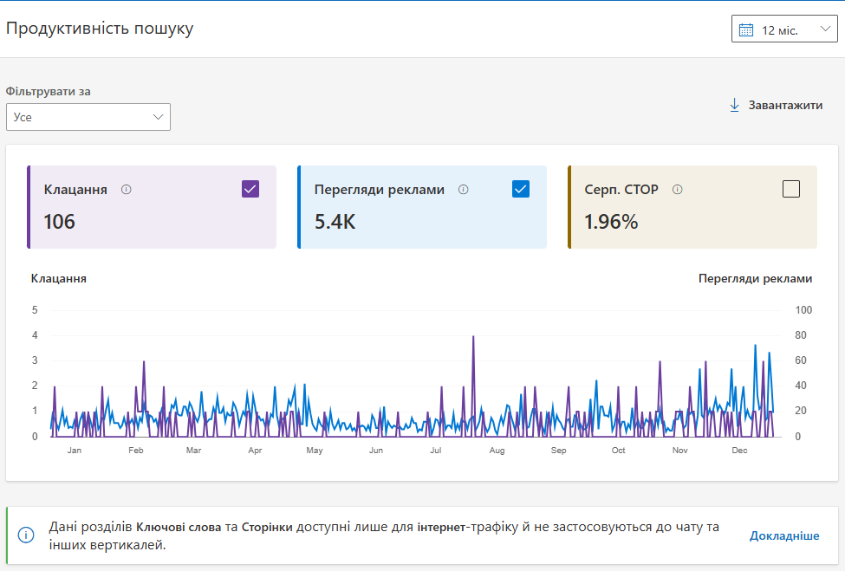
Task: Click the highest purple peak in July
Action: pyautogui.click(x=473, y=338)
